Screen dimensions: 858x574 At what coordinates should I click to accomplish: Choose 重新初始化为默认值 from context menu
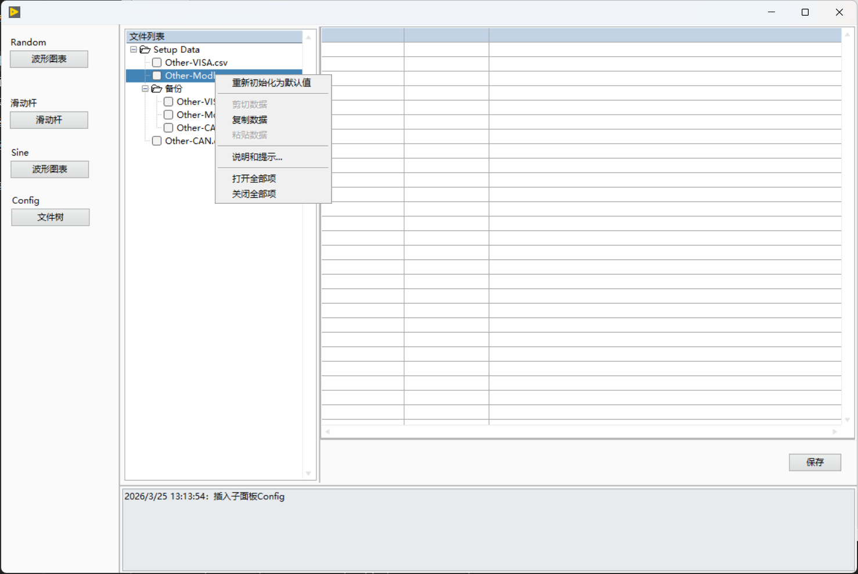tap(272, 83)
